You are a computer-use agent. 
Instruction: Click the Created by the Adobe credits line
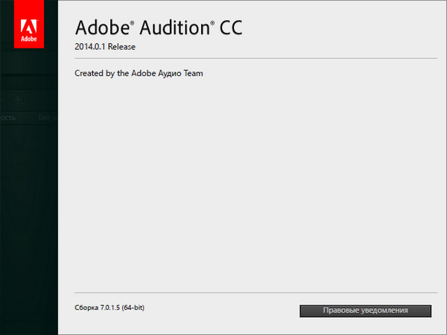[139, 73]
